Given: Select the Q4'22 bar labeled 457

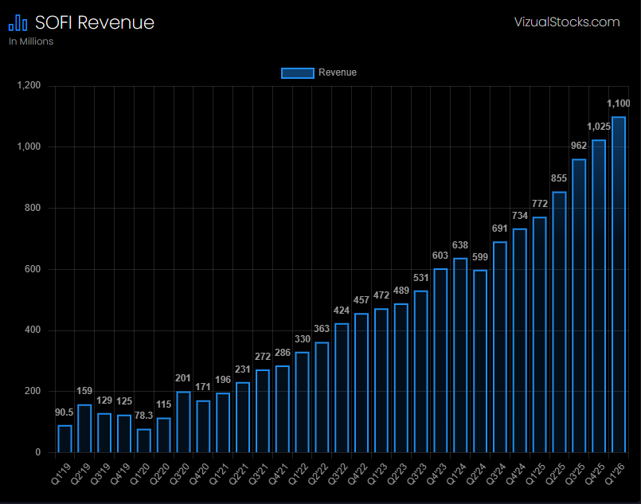Looking at the screenshot, I should coord(362,383).
